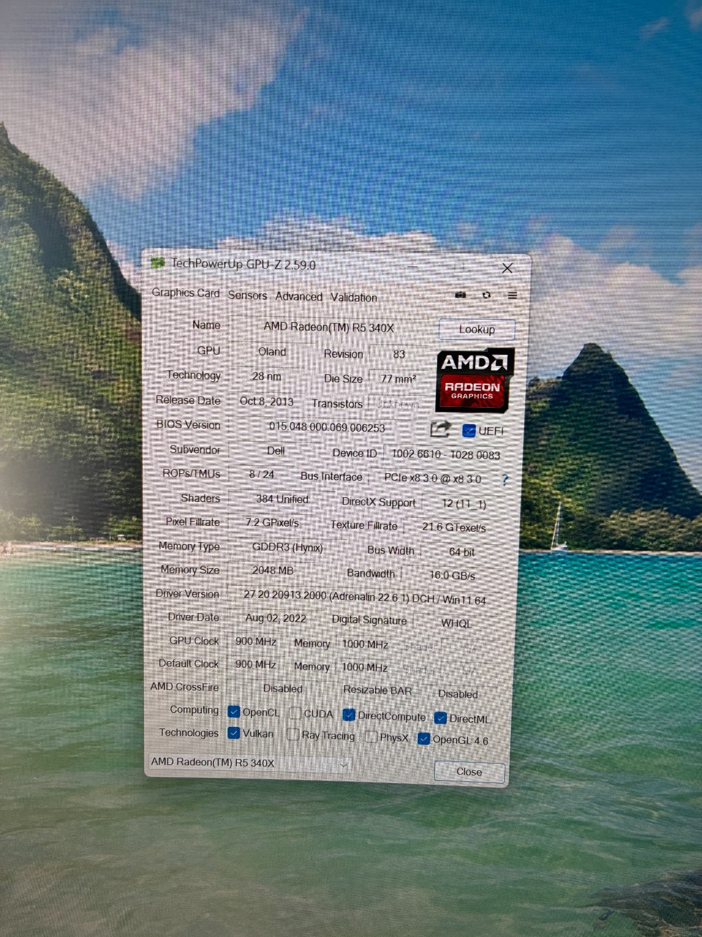Click the Texture Fillrate 21.6 GTexel/s field
This screenshot has height=937, width=702.
click(x=454, y=527)
